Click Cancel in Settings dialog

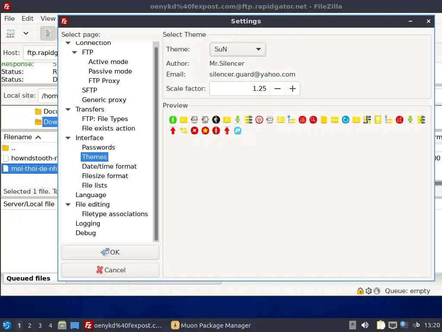(x=110, y=270)
